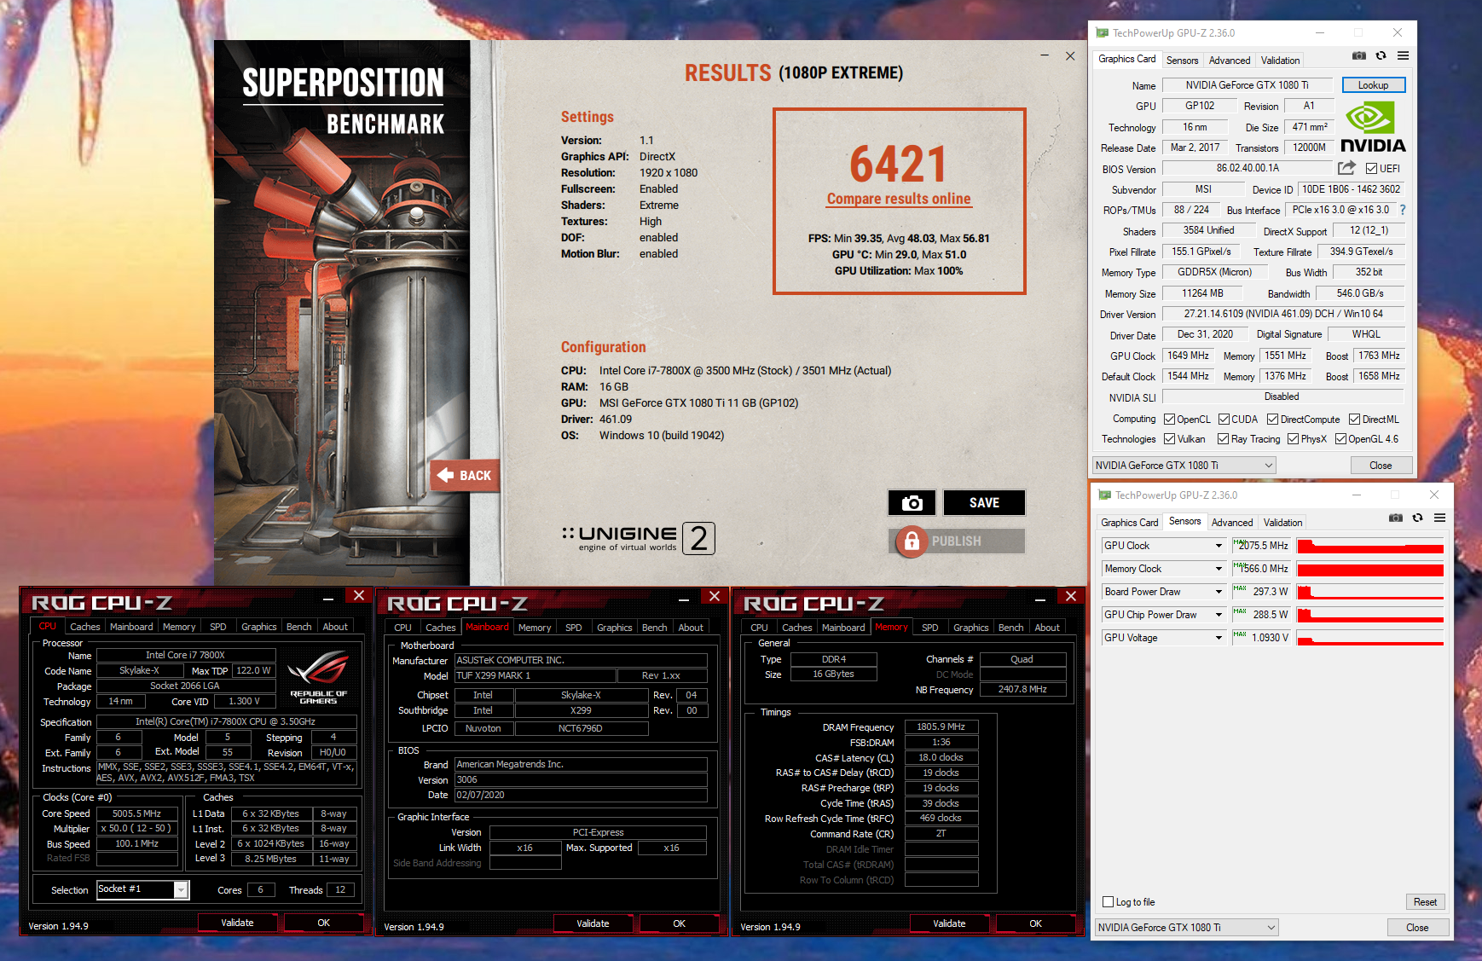
Task: Switch to Advanced tab in top GPU-Z window
Action: coord(1229,61)
